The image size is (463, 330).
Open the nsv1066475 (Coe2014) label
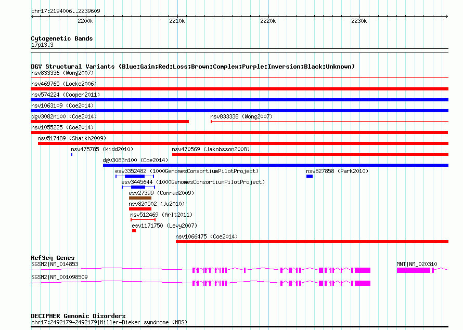(207, 236)
